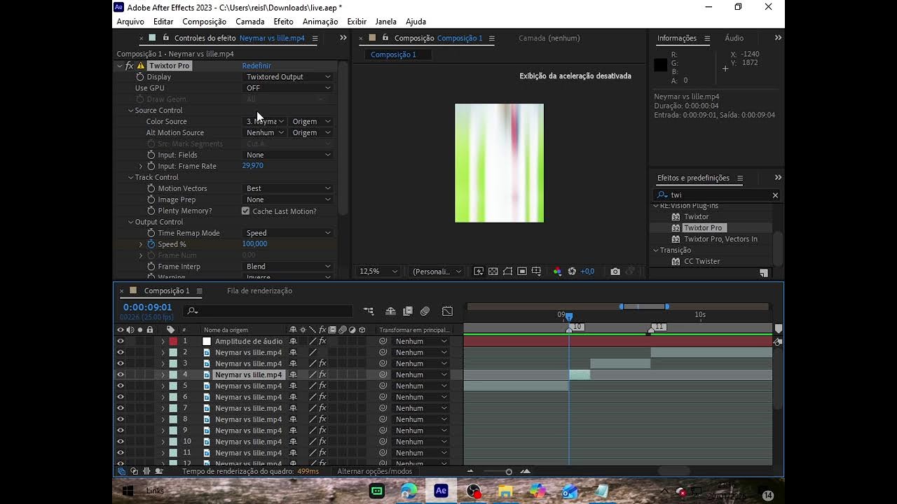Switch to the Áudio panel tab

pos(734,38)
